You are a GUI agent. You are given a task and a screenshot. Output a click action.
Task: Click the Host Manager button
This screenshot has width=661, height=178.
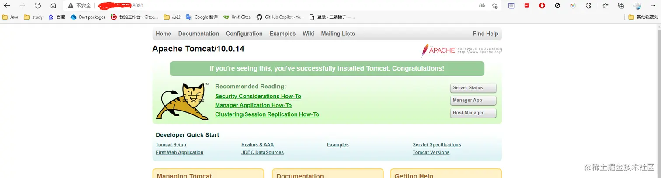pyautogui.click(x=473, y=113)
